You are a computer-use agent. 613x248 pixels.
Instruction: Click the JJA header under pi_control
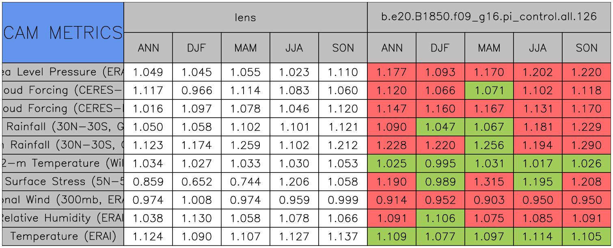point(538,48)
